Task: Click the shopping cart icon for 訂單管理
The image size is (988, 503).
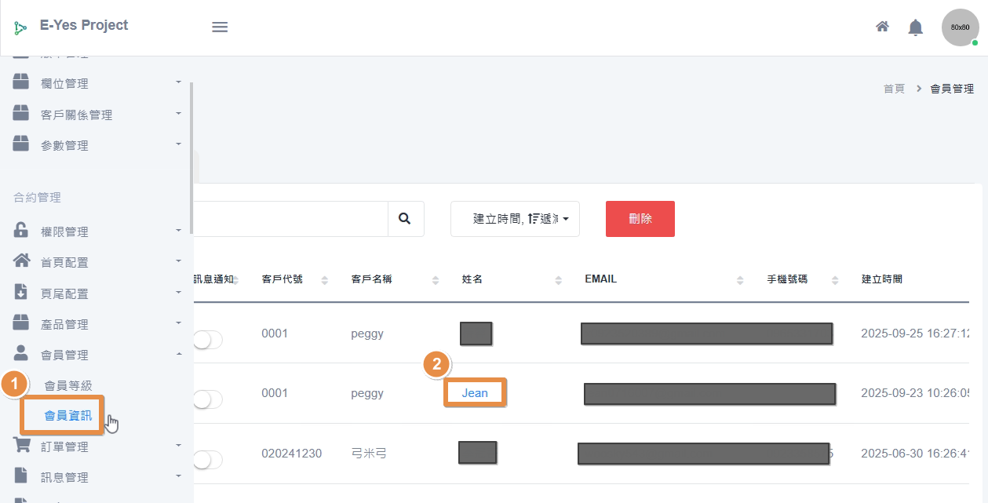Action: tap(21, 446)
